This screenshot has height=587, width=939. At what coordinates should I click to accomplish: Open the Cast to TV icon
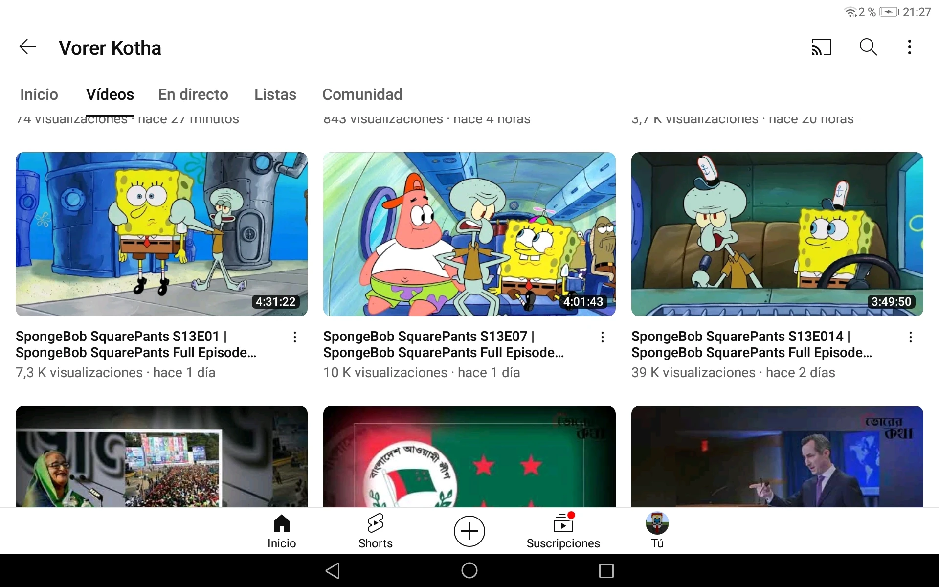tap(821, 47)
